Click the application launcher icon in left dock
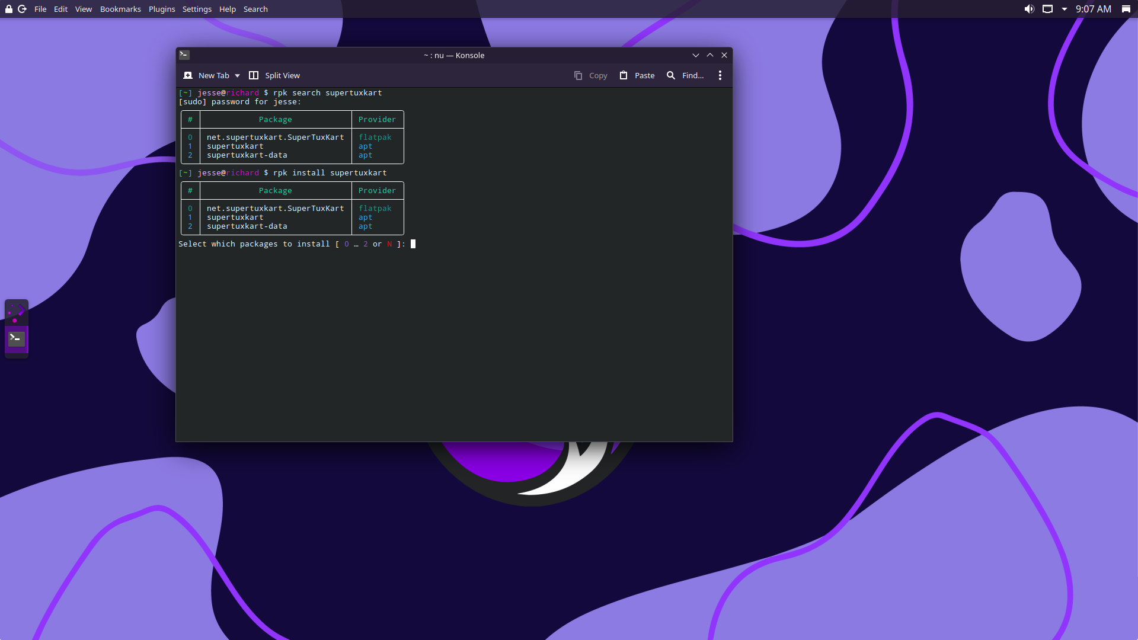 pyautogui.click(x=17, y=312)
